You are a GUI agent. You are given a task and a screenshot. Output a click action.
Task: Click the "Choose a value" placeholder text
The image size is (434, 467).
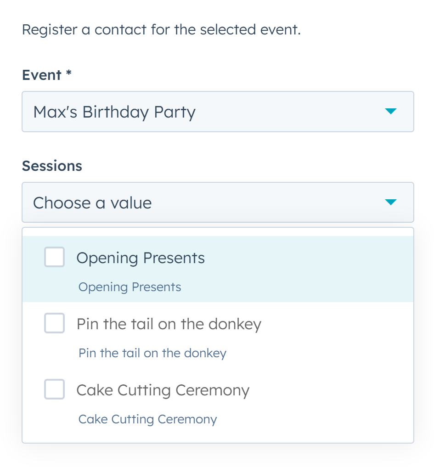[92, 203]
